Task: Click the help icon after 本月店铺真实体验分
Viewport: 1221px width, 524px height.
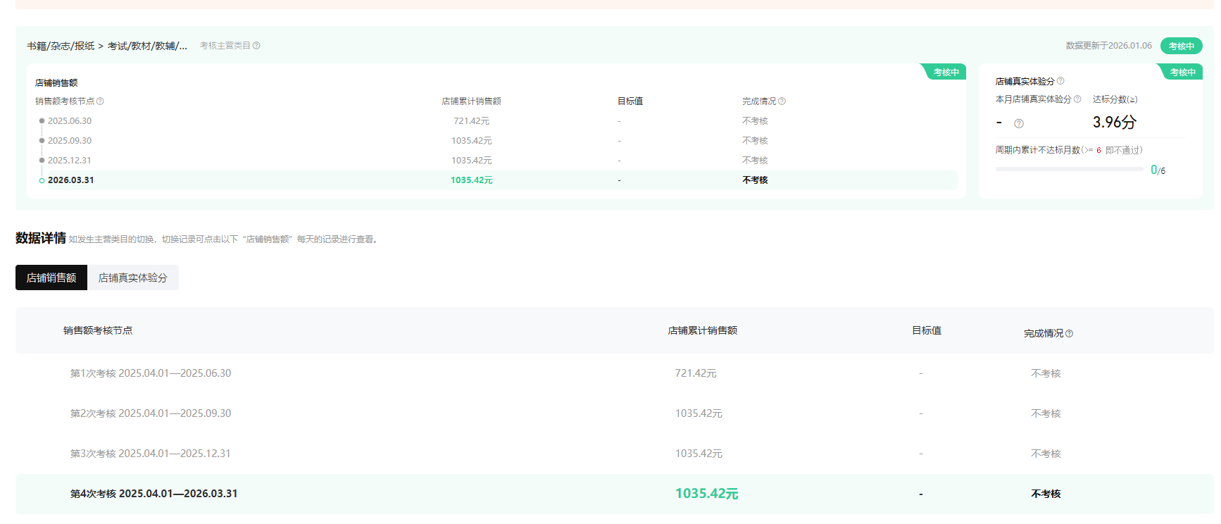Action: click(x=1077, y=99)
